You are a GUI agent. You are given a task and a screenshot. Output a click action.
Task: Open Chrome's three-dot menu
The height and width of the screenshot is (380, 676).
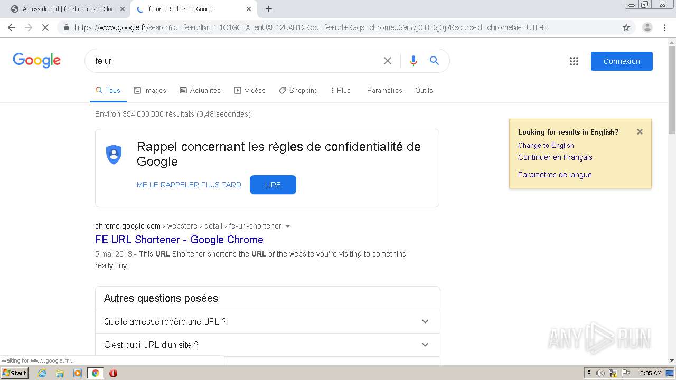[664, 27]
